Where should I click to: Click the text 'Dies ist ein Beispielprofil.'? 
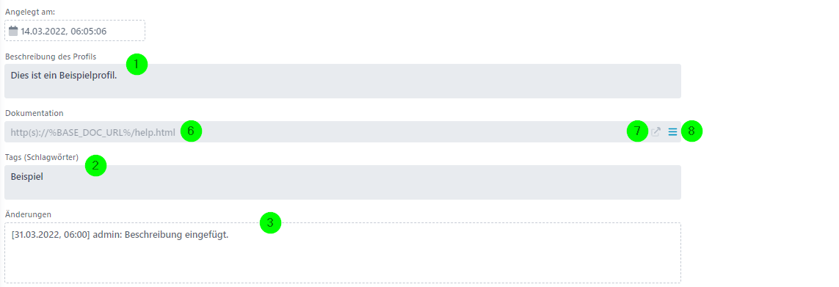[64, 76]
